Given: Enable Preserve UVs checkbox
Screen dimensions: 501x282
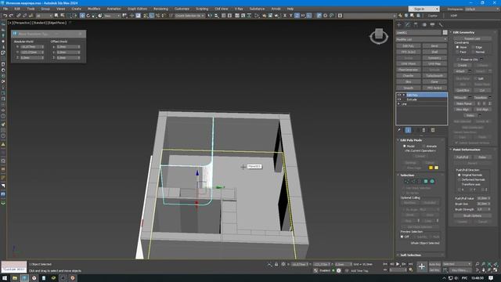Looking at the screenshot, I should coord(458,60).
